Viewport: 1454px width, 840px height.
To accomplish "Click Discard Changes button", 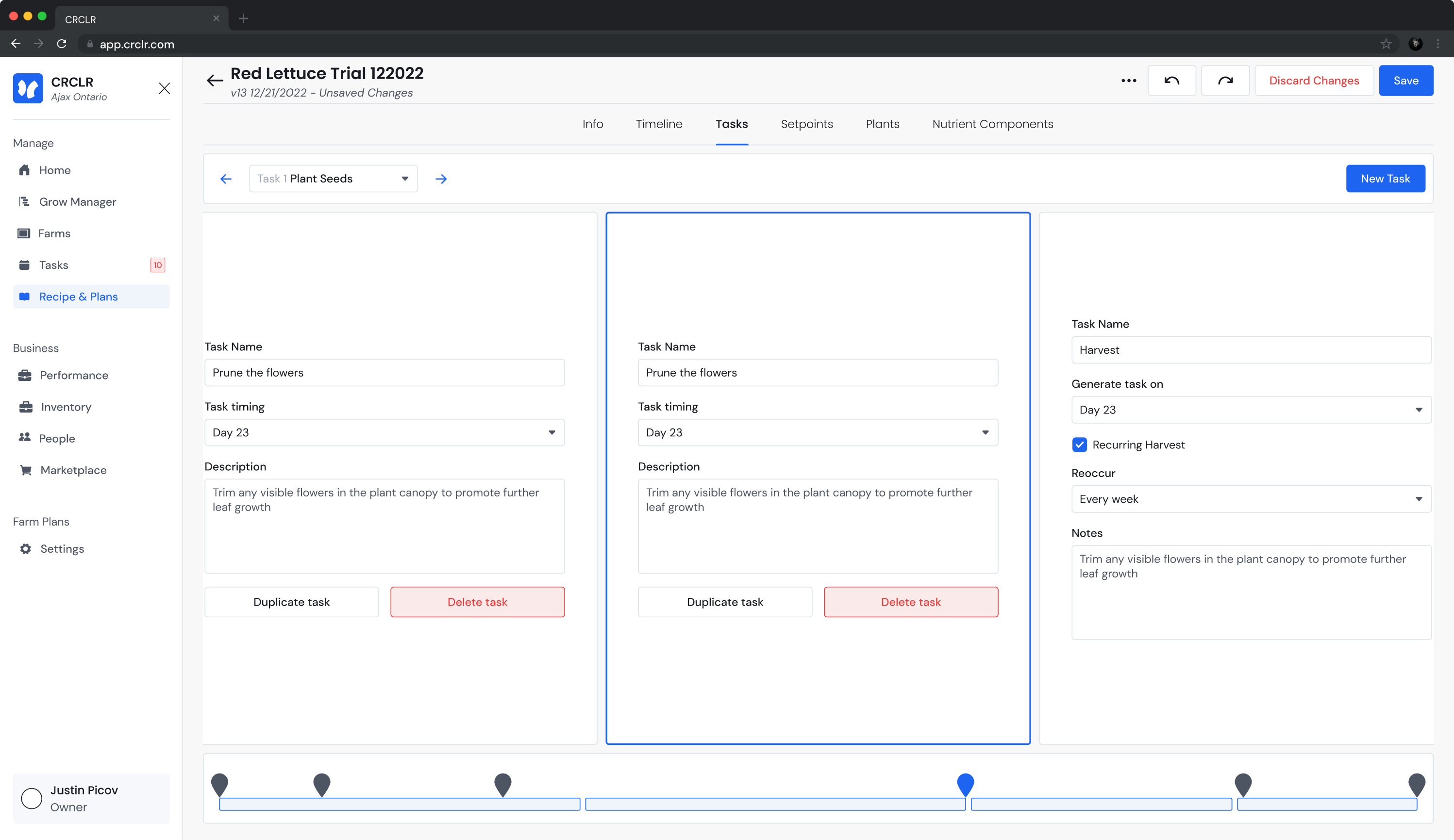I will point(1314,81).
